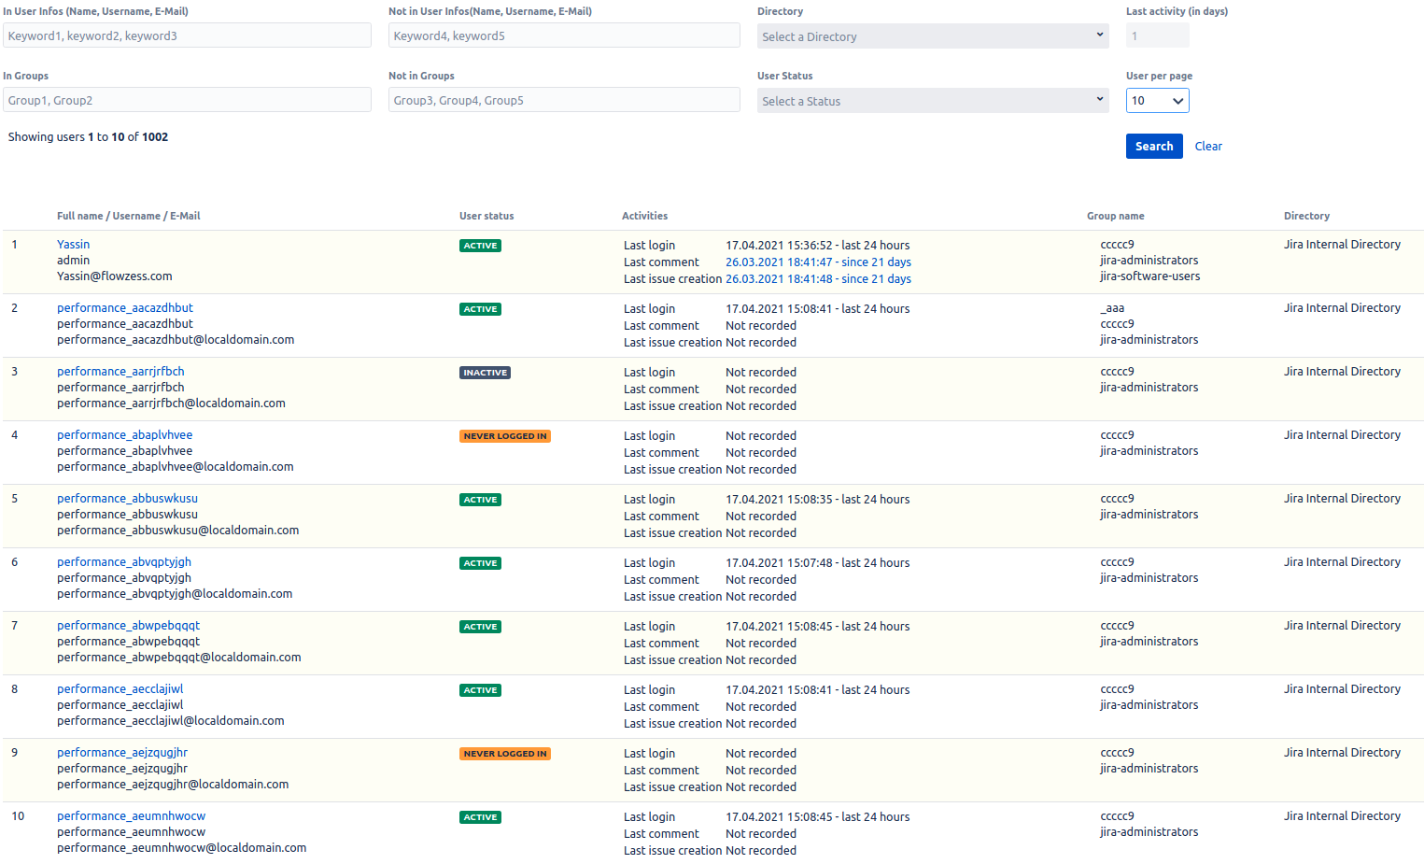Viewport: 1424px width, 864px height.
Task: Focus the In User Infos keyword field
Action: (x=187, y=36)
